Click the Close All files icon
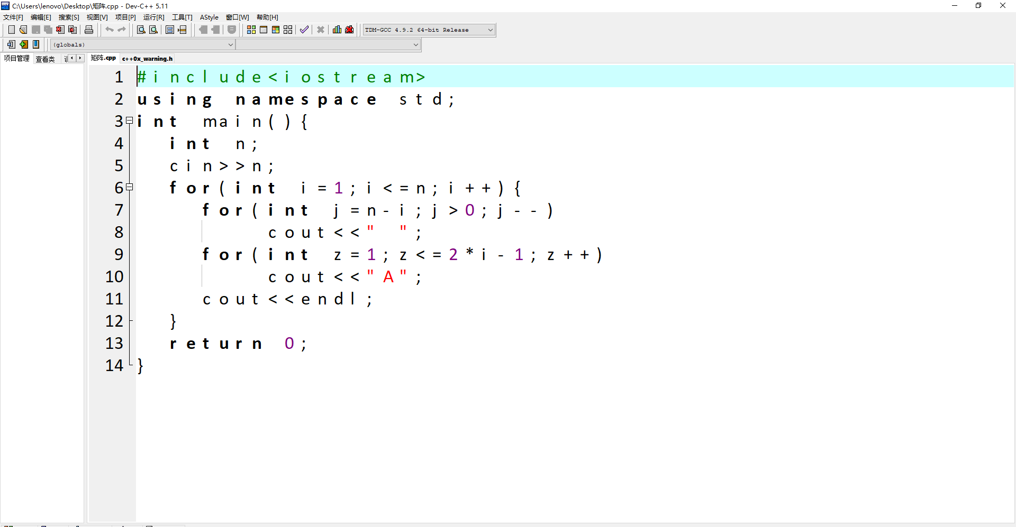Image resolution: width=1016 pixels, height=527 pixels. [x=73, y=30]
